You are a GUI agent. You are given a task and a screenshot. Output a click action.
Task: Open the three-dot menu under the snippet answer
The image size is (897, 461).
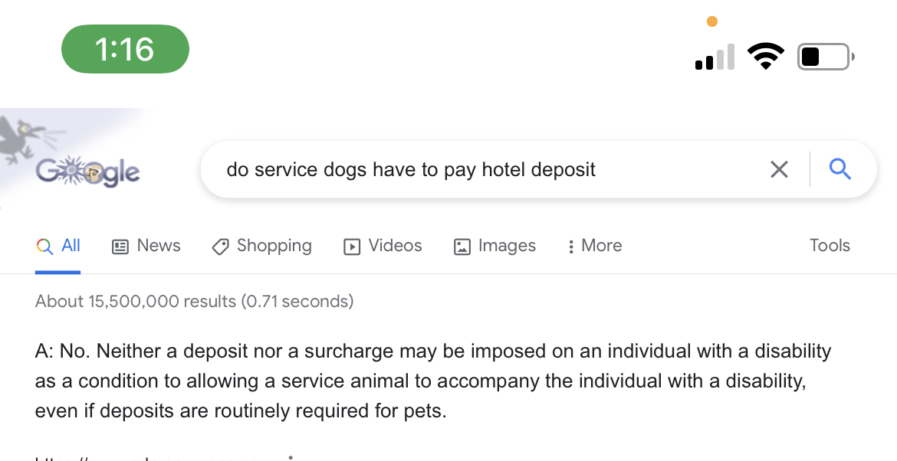pos(290,456)
